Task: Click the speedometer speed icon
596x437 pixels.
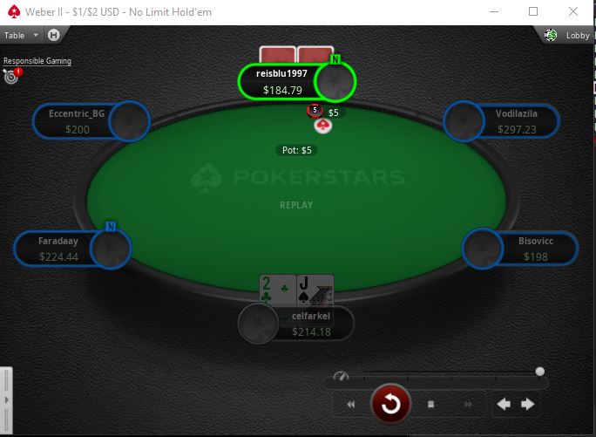Action: coord(341,376)
